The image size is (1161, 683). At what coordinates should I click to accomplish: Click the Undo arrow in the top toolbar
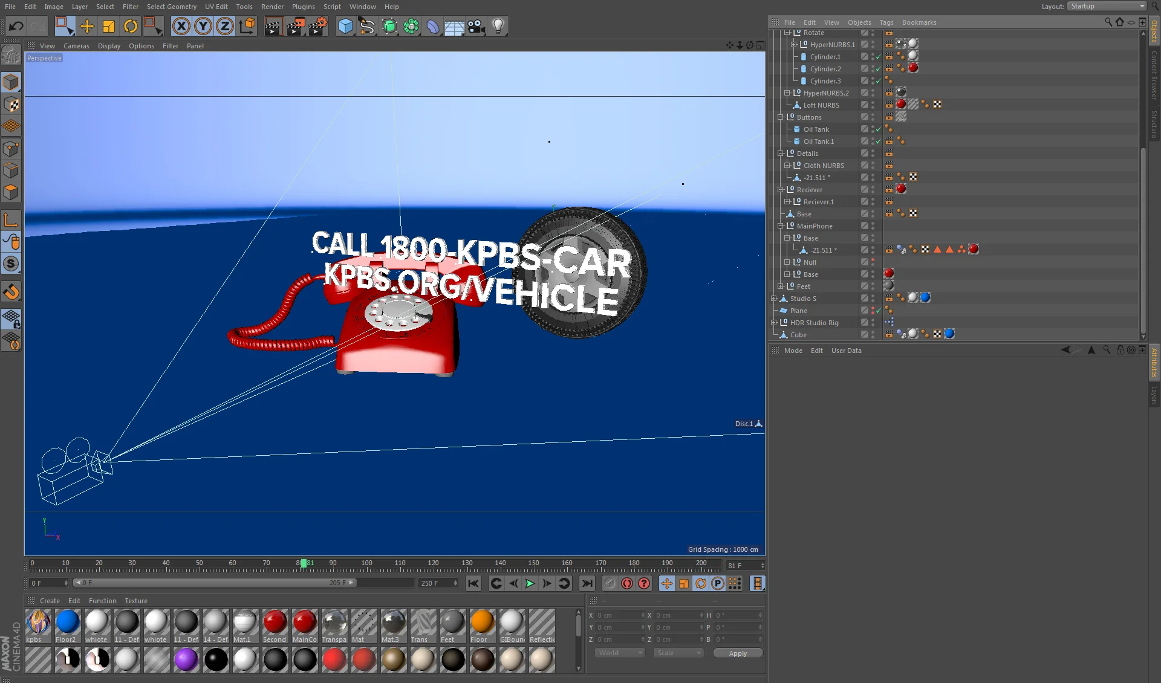click(16, 26)
